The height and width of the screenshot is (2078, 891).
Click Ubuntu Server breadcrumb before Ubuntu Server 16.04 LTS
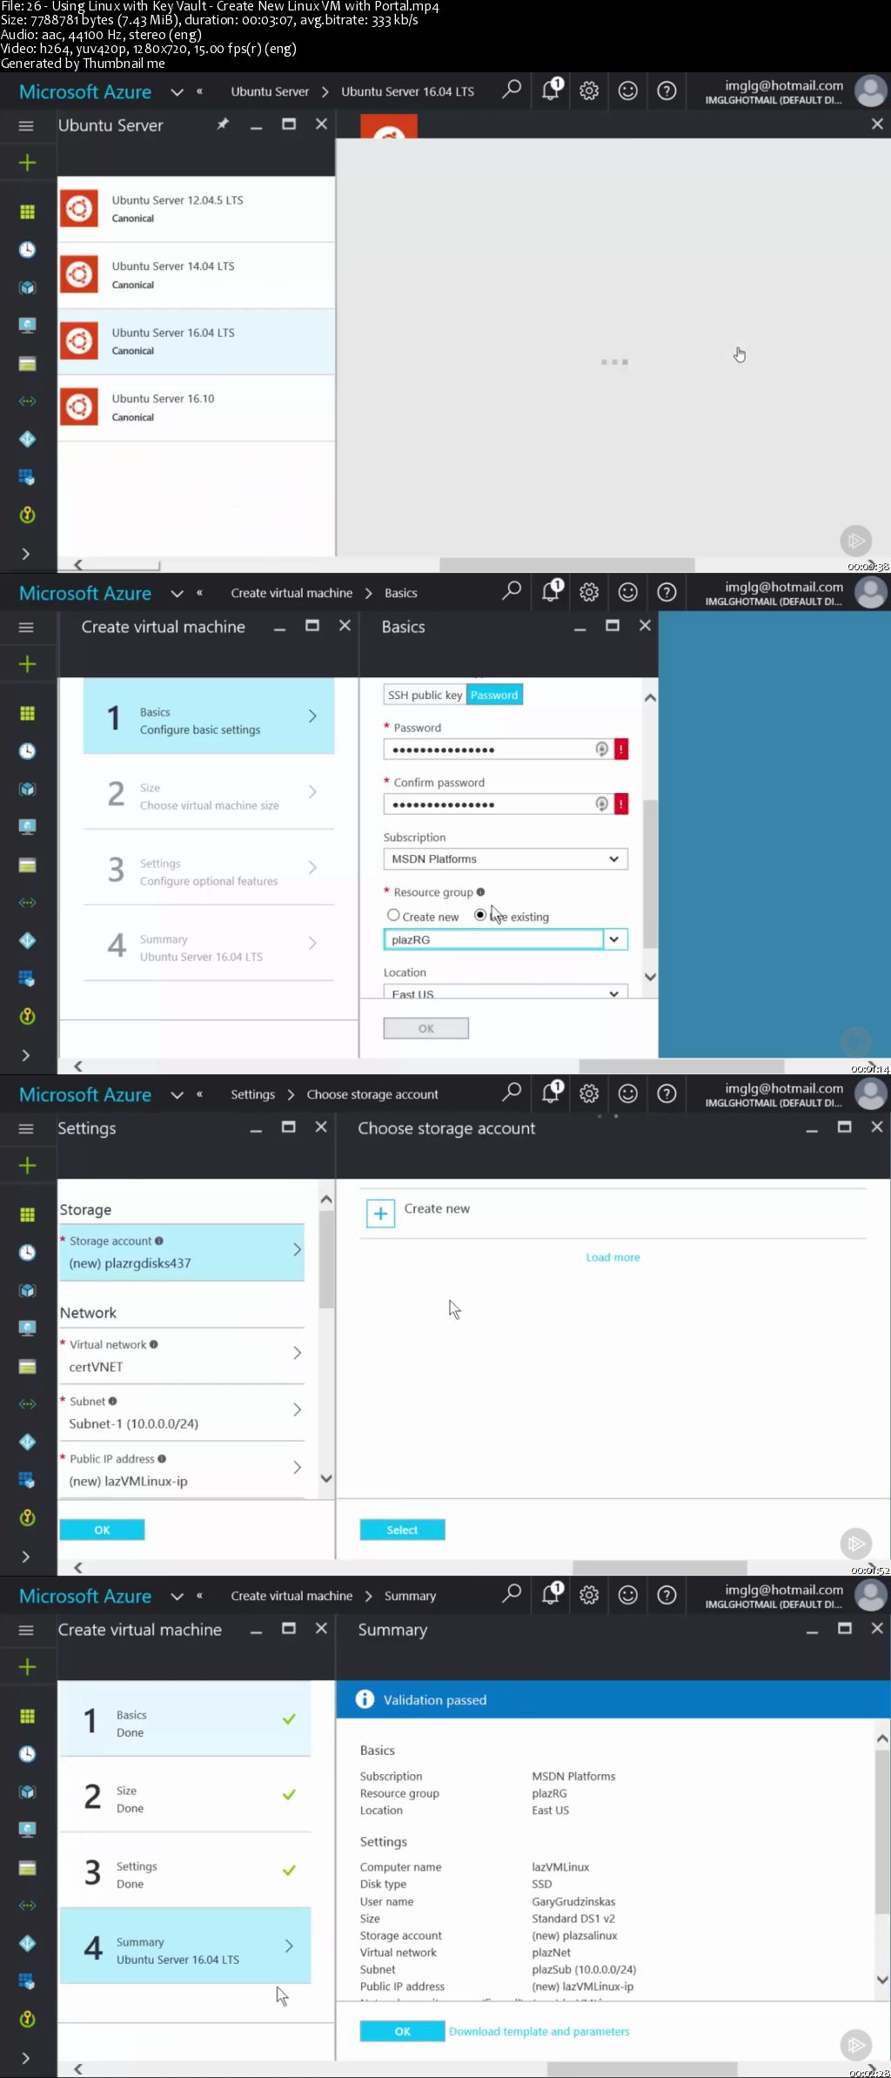pos(270,91)
